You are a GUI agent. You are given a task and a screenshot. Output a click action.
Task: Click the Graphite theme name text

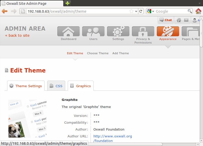(70, 100)
